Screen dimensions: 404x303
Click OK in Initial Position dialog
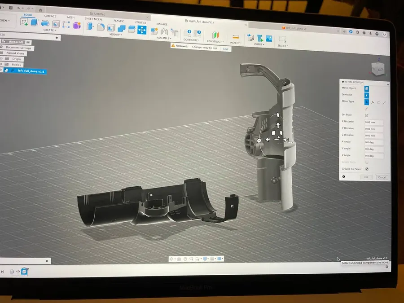[x=366, y=177]
